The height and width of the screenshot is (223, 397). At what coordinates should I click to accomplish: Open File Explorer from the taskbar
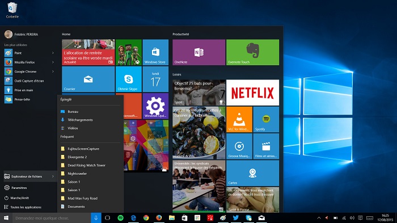point(172,218)
